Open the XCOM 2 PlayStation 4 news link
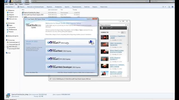Screen dimensions: 179x100 [115, 59]
